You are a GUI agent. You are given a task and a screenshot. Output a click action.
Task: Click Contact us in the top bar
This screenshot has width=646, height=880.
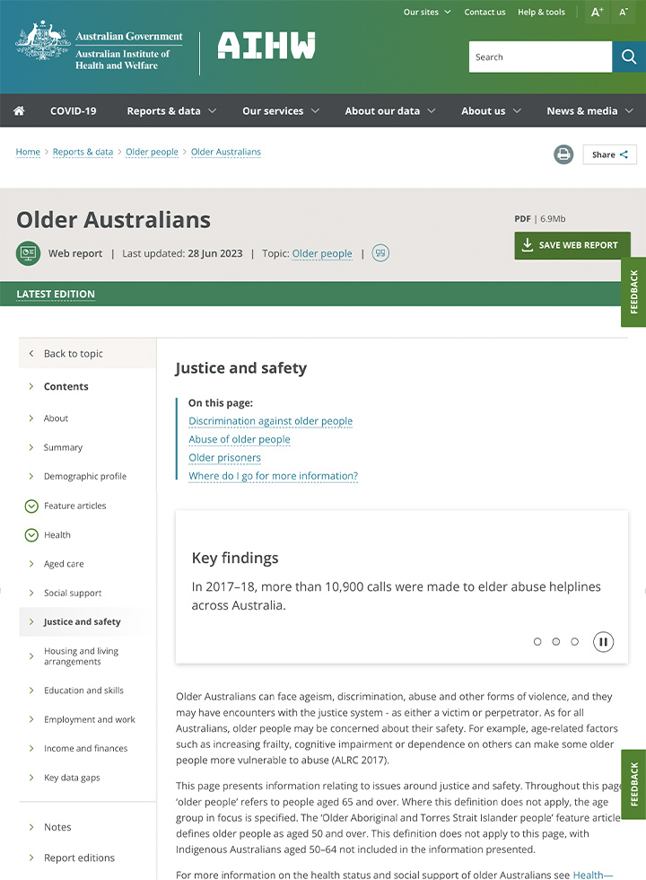(484, 12)
